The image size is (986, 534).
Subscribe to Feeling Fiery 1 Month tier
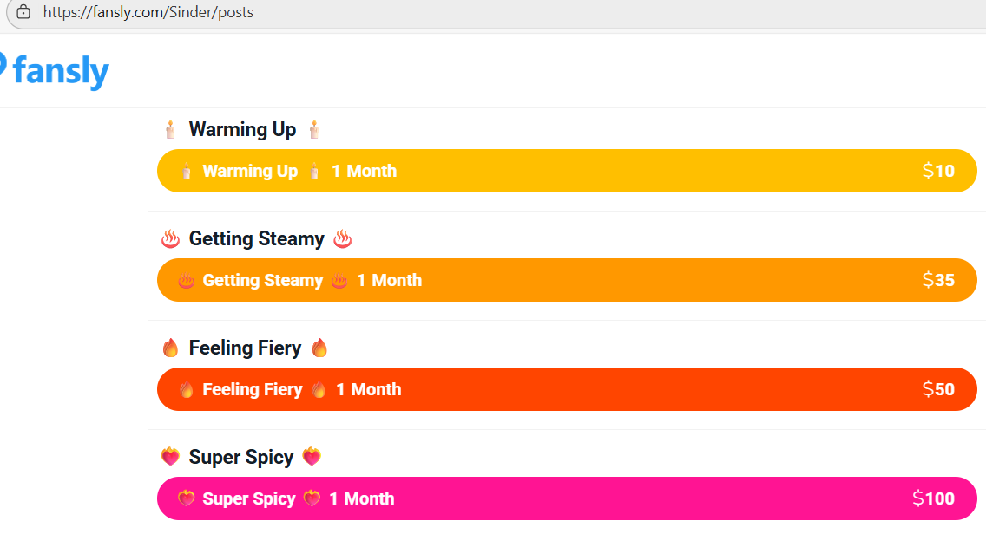point(567,389)
